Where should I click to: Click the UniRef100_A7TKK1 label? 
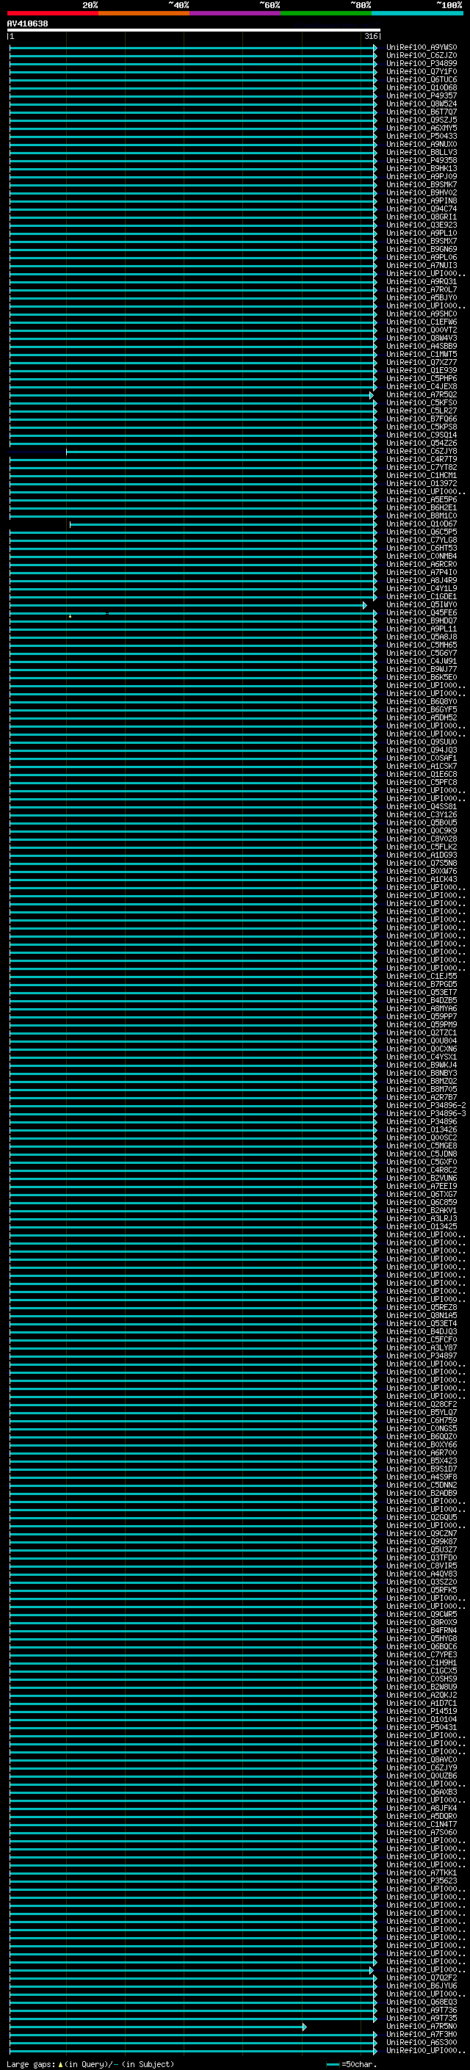point(421,1873)
